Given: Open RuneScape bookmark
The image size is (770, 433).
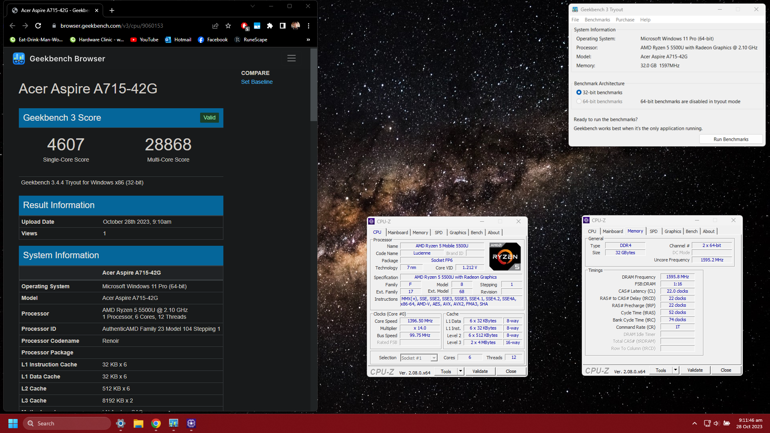Looking at the screenshot, I should (251, 40).
